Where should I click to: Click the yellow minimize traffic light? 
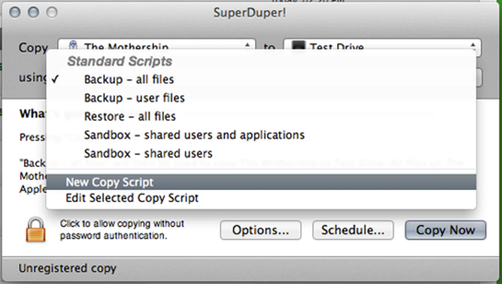(x=33, y=12)
